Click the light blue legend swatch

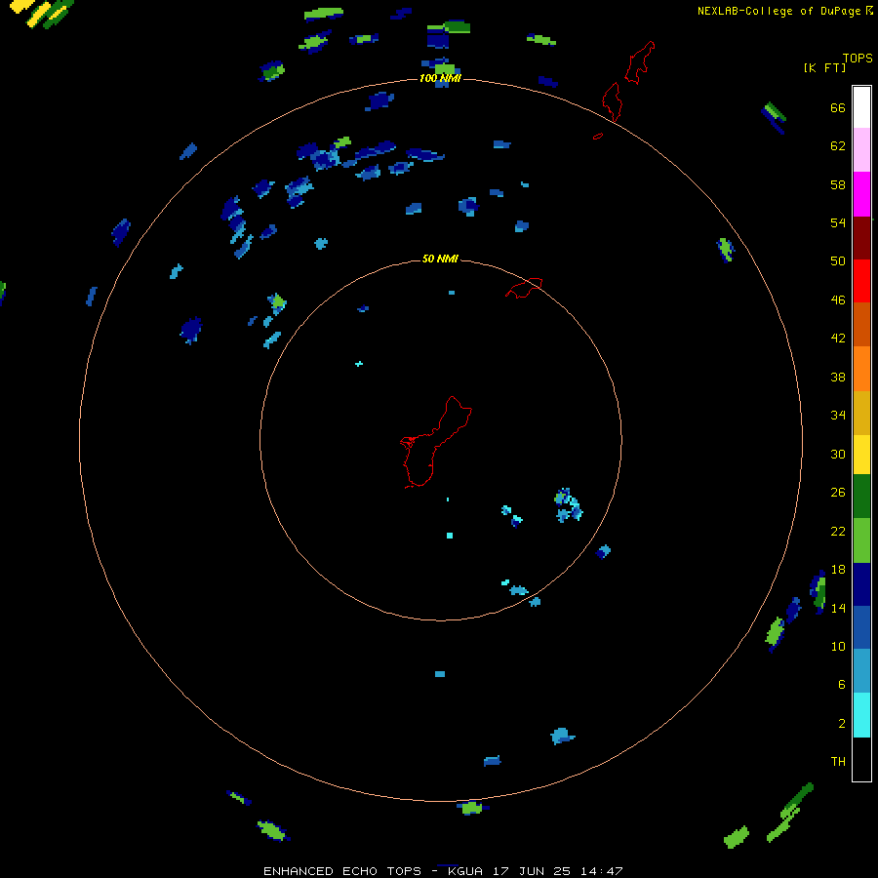coord(861,671)
